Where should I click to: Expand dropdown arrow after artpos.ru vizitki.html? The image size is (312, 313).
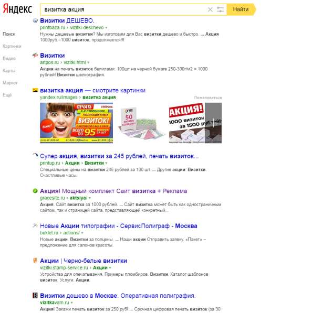[88, 62]
